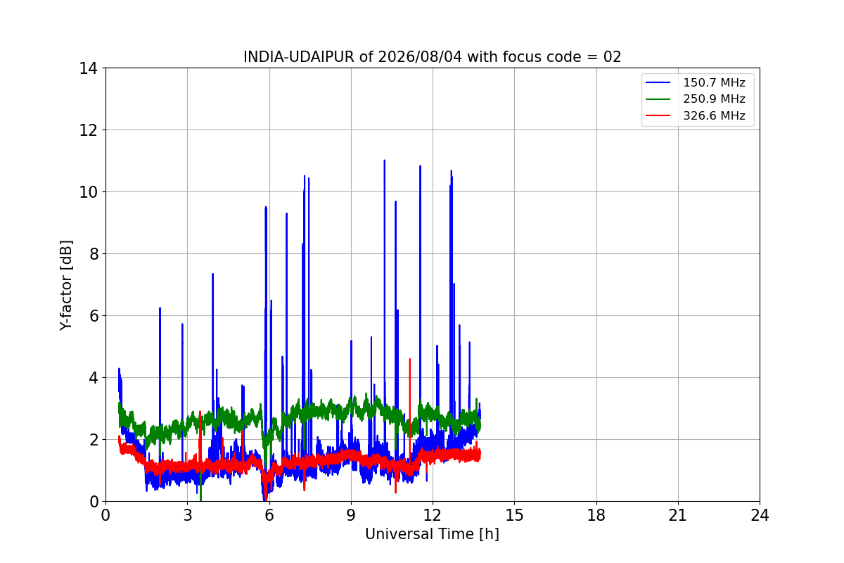The width and height of the screenshot is (844, 563).
Task: Click the Universal Time [h] axis label
Action: [x=432, y=534]
